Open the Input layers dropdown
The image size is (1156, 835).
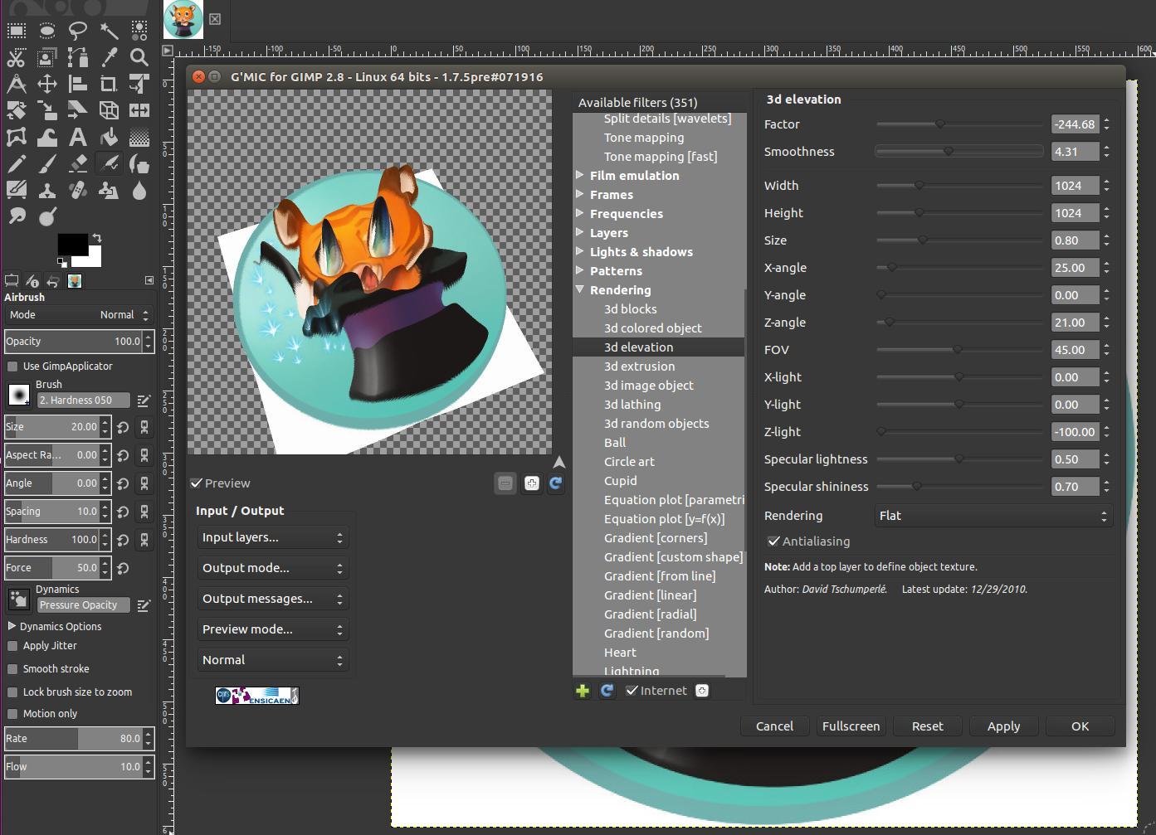tap(273, 537)
